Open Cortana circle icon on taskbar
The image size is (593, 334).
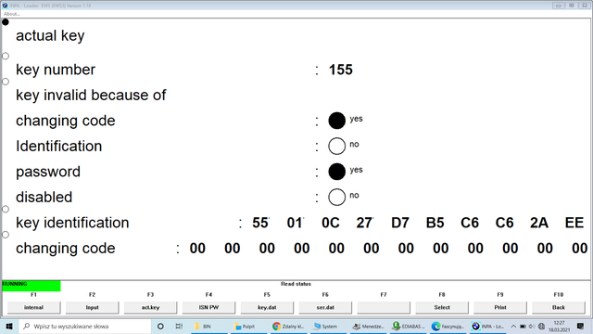coord(160,326)
